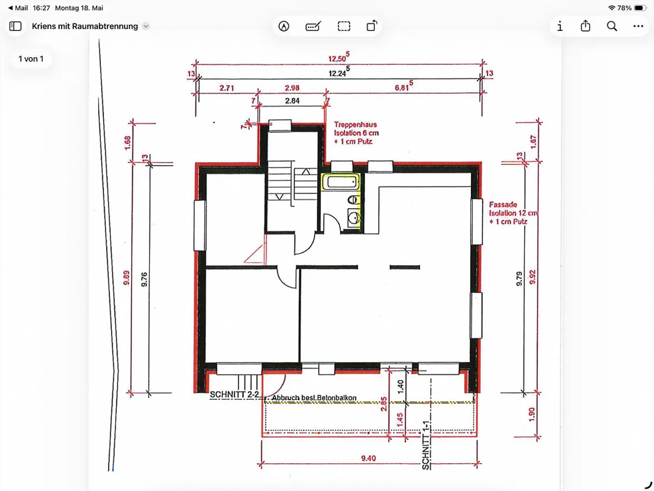Open the form fill tool
Image resolution: width=654 pixels, height=491 pixels.
coord(313,26)
